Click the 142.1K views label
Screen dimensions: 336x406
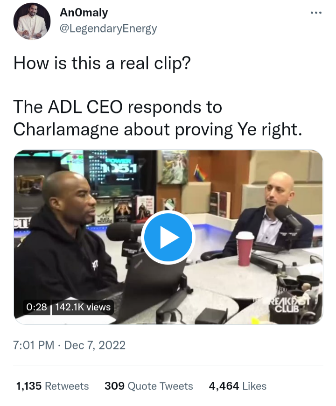(83, 307)
